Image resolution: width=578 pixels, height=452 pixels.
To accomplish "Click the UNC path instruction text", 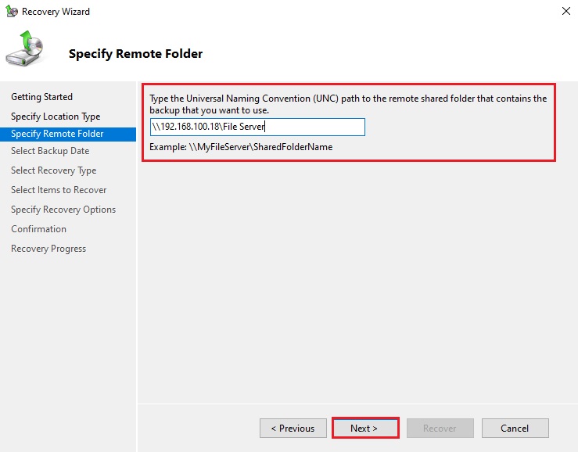I will (x=348, y=104).
